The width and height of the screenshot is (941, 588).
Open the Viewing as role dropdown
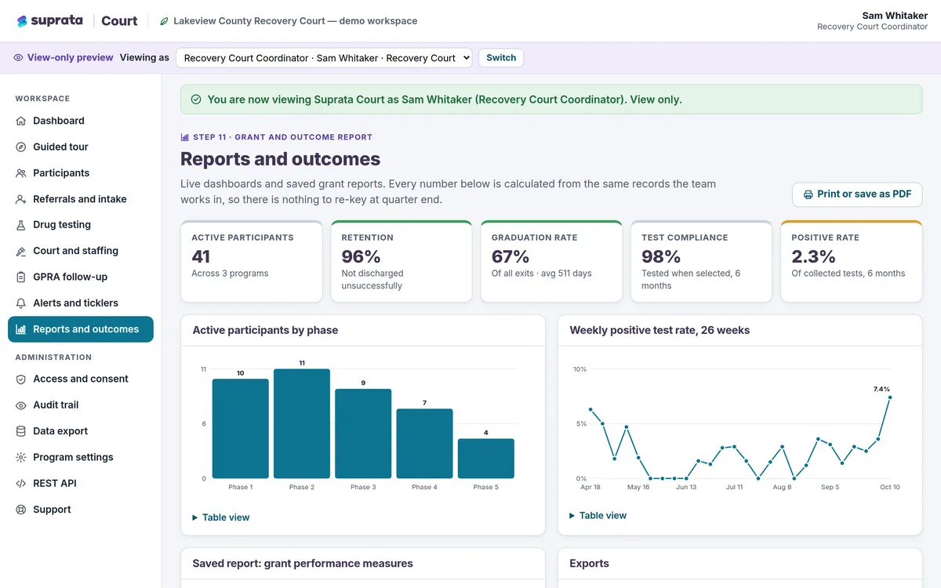tap(324, 58)
